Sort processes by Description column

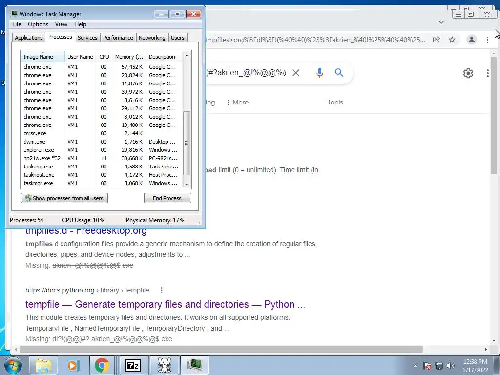click(164, 57)
